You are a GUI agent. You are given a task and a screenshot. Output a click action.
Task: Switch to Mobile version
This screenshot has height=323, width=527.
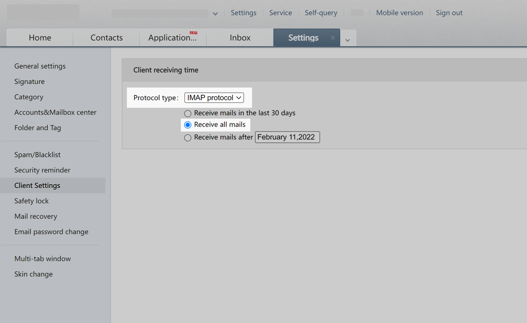point(399,13)
